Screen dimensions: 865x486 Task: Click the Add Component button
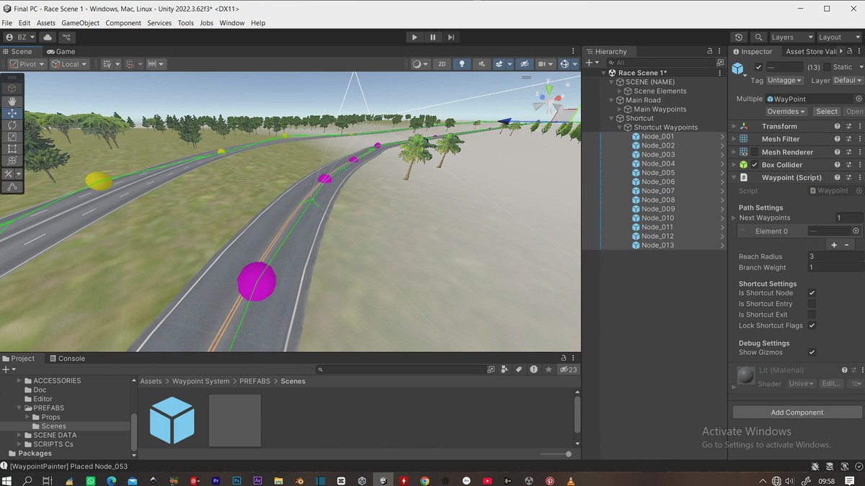coord(797,413)
